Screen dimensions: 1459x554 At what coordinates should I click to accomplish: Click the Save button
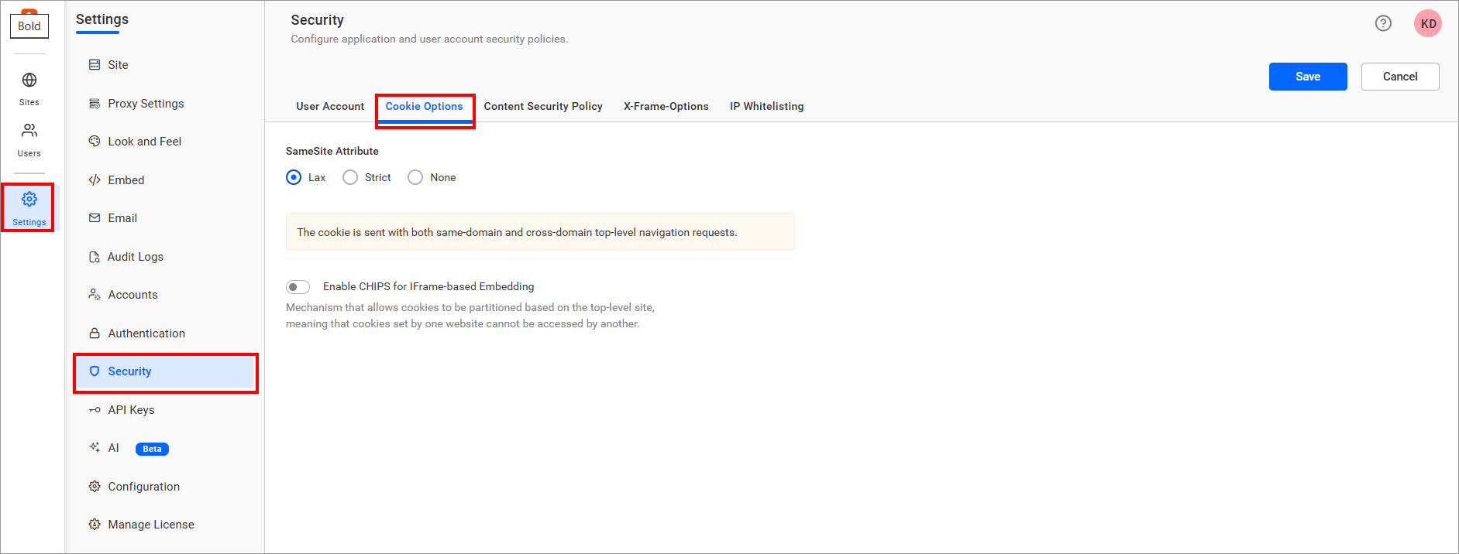pos(1307,77)
